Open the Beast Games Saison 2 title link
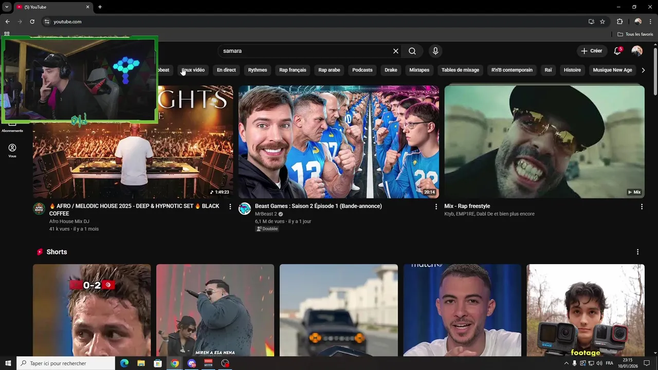The width and height of the screenshot is (658, 370). point(318,206)
